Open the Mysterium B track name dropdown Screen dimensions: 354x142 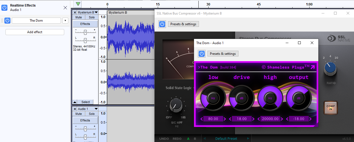coord(96,13)
